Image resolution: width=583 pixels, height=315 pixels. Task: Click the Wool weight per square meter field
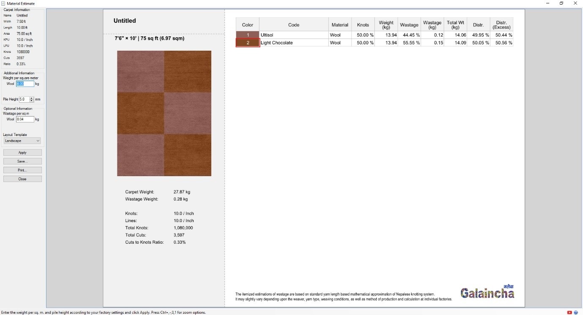coord(25,84)
